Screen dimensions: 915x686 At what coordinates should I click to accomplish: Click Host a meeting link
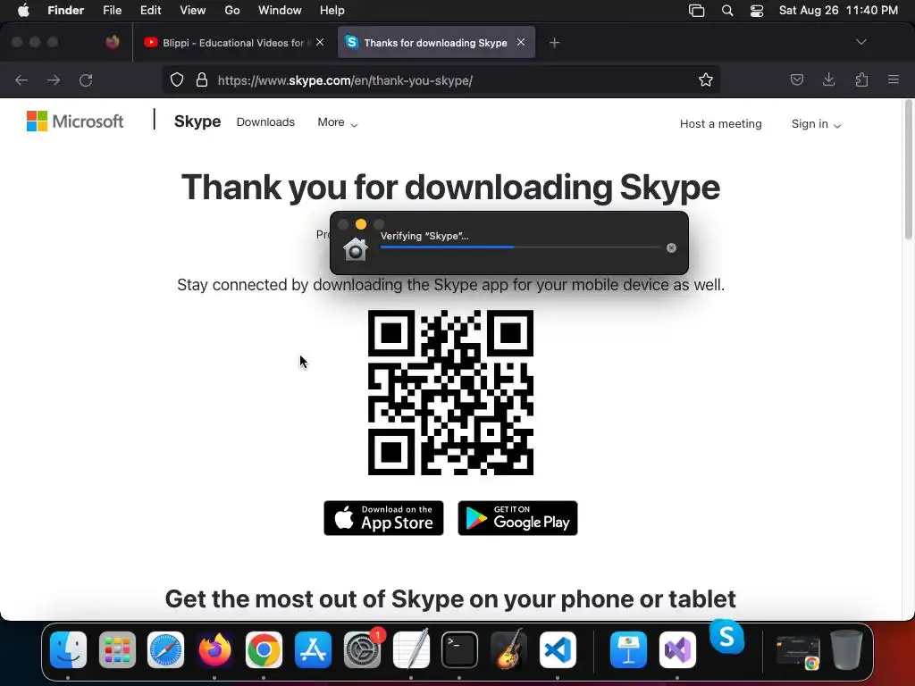coord(721,123)
